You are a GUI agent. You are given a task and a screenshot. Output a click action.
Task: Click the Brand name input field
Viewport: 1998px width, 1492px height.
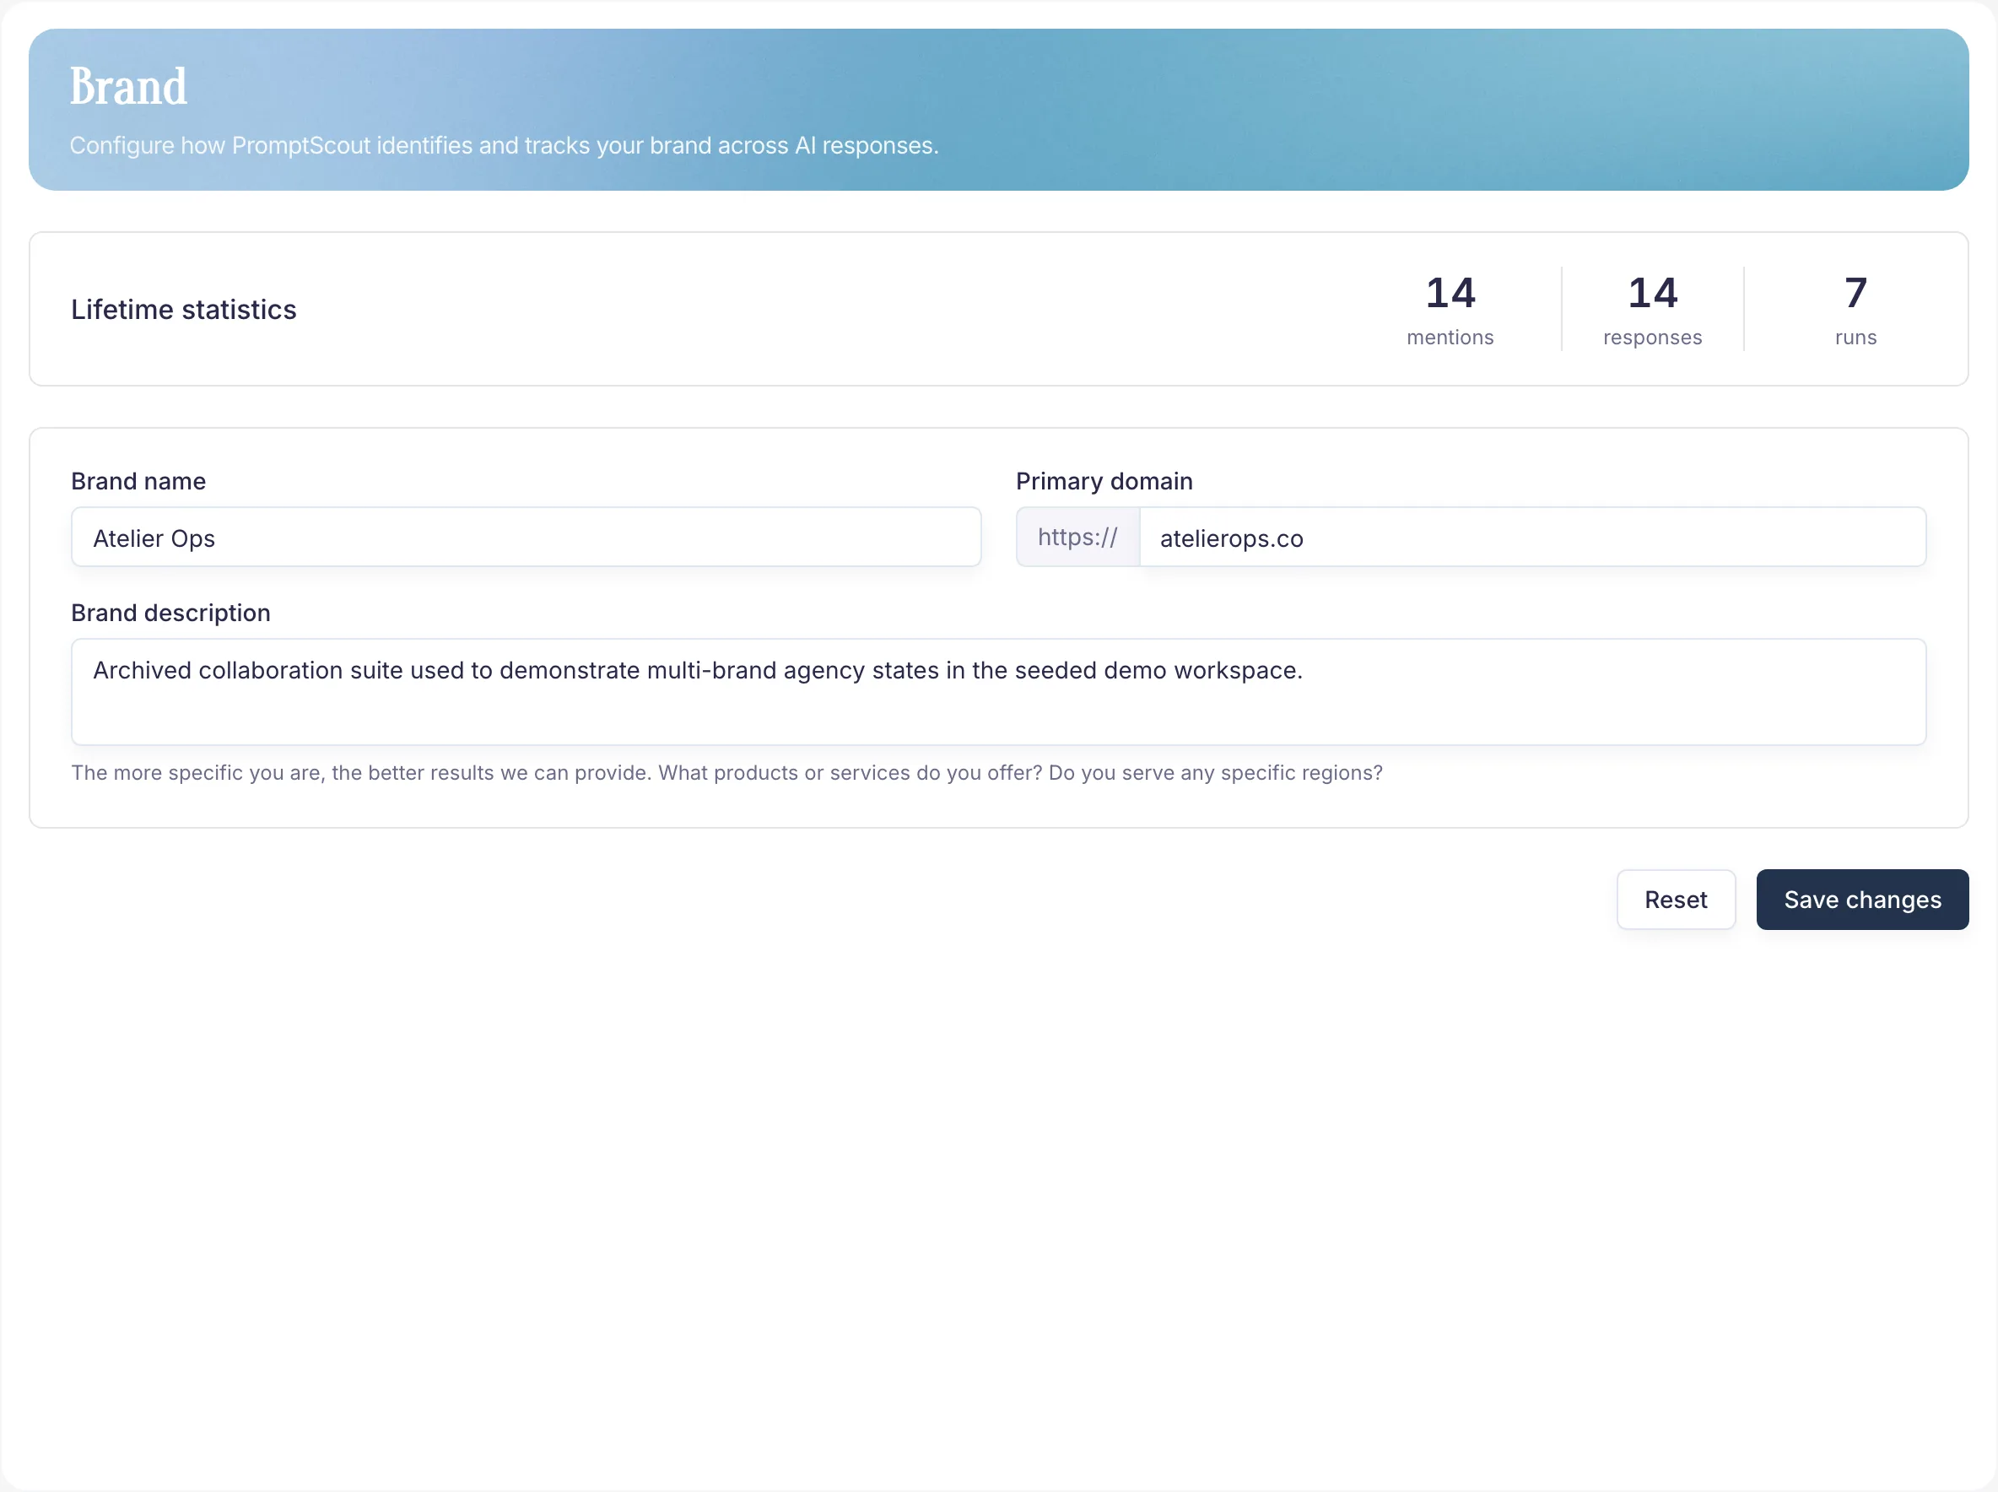(526, 538)
